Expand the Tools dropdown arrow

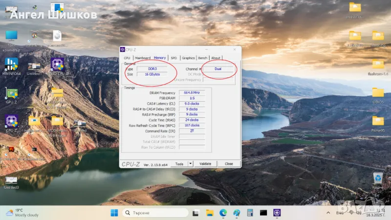(x=191, y=164)
